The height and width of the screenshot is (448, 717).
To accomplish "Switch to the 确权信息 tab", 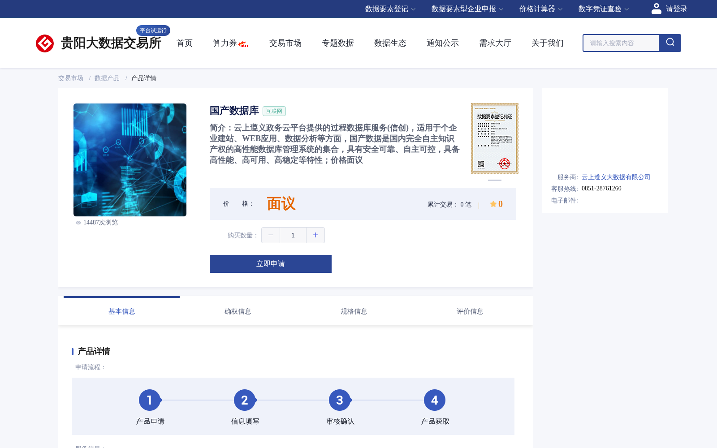I will [238, 311].
